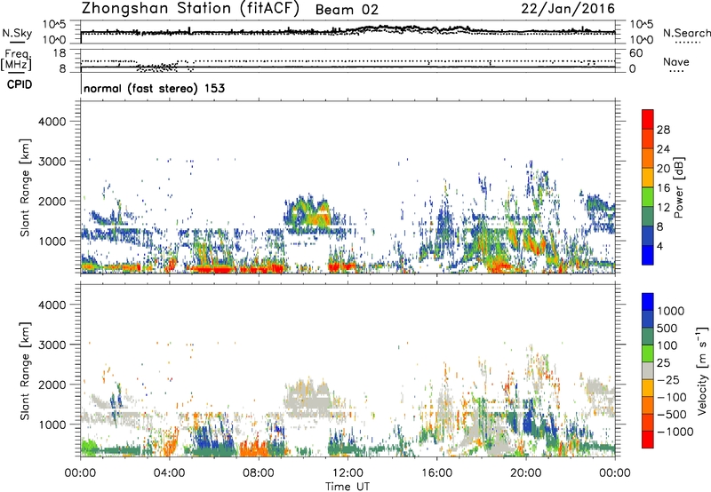Click the gray velocity patch near 10:00 UT
The width and height of the screenshot is (711, 492).
tap(308, 399)
